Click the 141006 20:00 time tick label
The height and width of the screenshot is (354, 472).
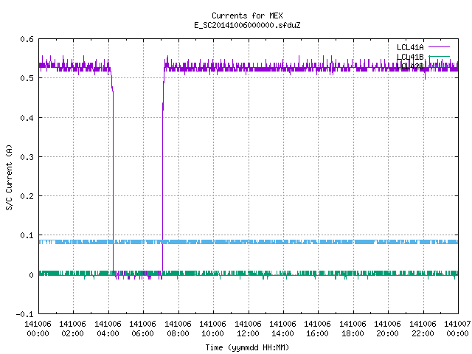387,329
